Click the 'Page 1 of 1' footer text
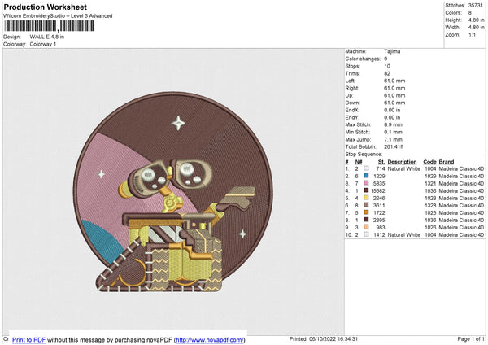Screen dimensions: 488x345 pos(471,338)
